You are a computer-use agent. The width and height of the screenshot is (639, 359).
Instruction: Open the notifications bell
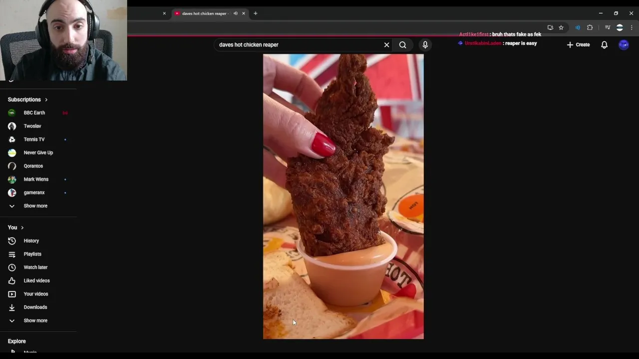604,45
